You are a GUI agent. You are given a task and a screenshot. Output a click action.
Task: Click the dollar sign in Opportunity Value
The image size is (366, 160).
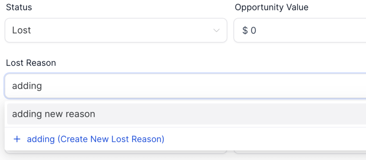coord(245,31)
